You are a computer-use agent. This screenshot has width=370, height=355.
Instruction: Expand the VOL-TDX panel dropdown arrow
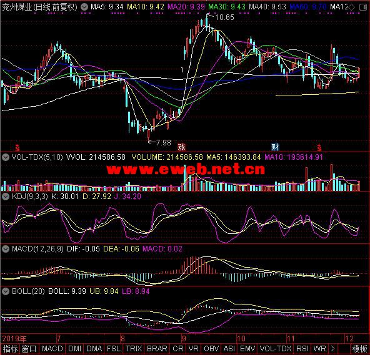(6, 157)
